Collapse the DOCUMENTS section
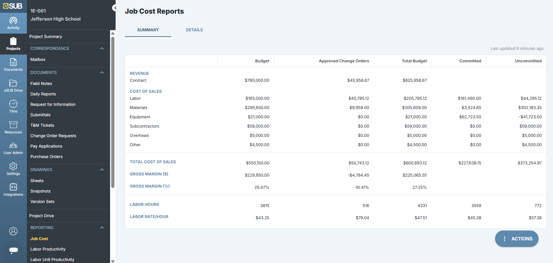The height and width of the screenshot is (263, 553). point(102,72)
